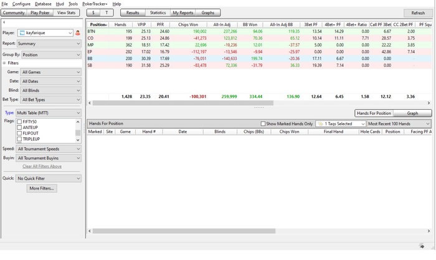This screenshot has width=436, height=260.
Task: Click the tag icon beside 1 Tags Selected
Action: coord(320,124)
